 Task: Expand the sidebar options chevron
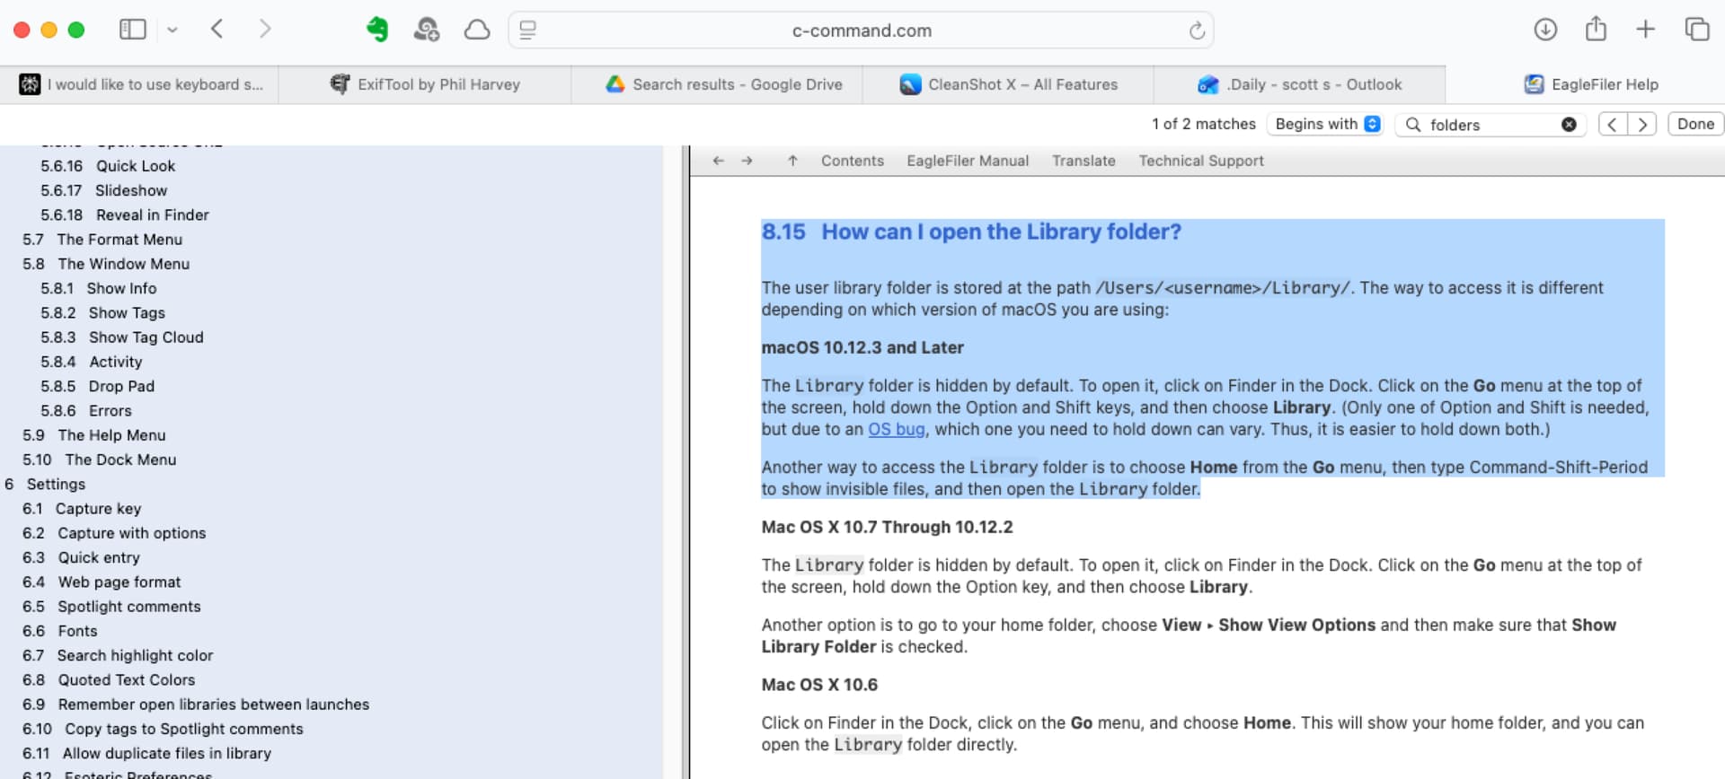(x=172, y=30)
